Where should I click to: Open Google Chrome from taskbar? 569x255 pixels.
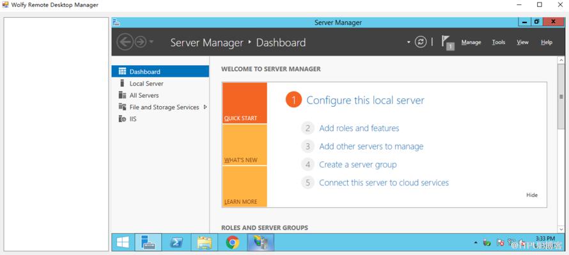pos(233,242)
